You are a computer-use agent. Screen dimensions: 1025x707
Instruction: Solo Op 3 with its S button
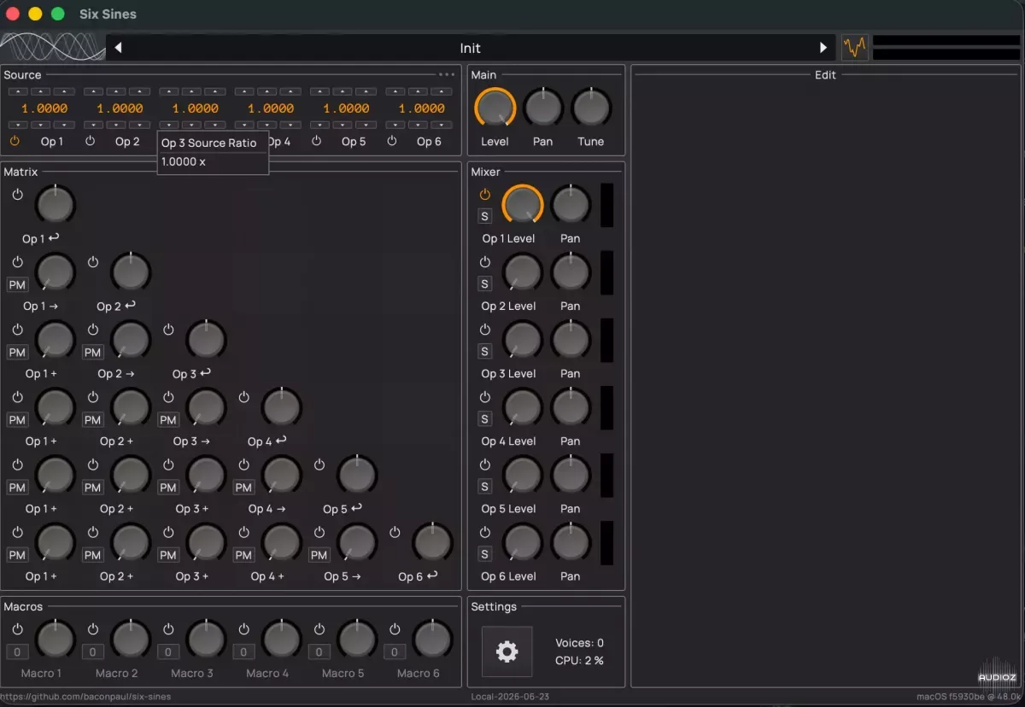click(485, 351)
